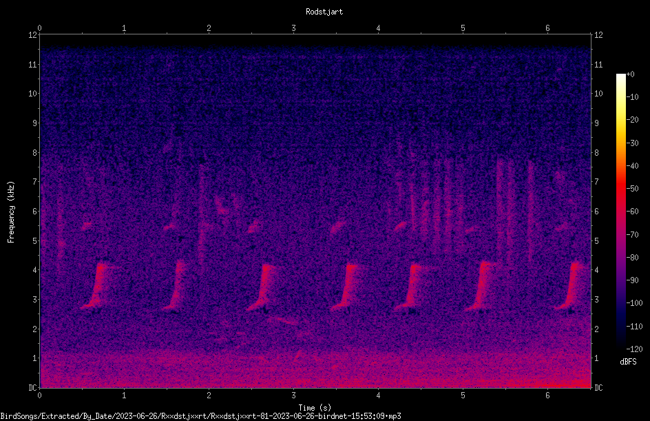650x421 pixels.
Task: Click the -50 label on color scale
Action: 633,189
